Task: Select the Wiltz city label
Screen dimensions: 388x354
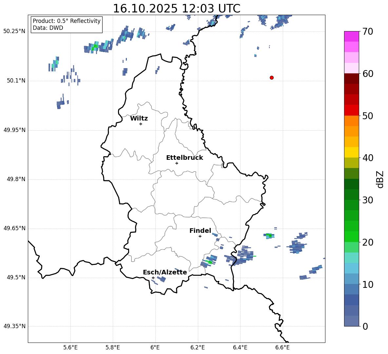Action: [139, 119]
